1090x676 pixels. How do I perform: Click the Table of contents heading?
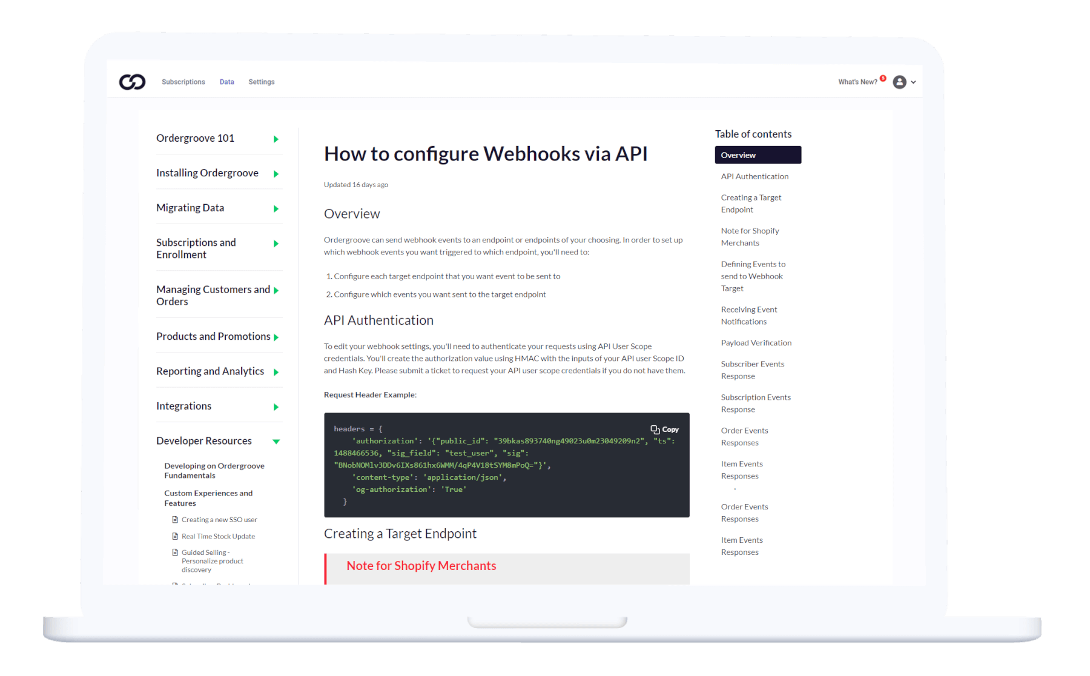[753, 134]
